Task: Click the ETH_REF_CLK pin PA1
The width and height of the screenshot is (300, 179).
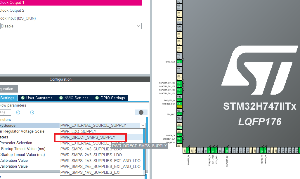Action: [x=179, y=139]
